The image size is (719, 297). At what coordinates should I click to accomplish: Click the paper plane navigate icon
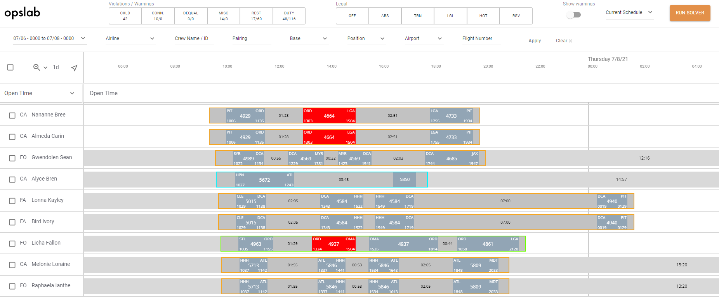[x=74, y=68]
